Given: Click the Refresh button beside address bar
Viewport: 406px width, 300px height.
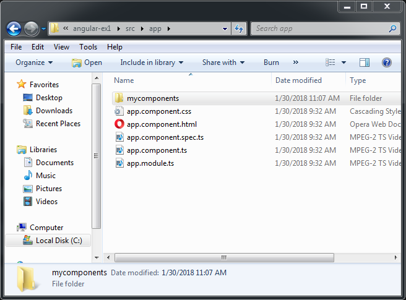Looking at the screenshot, I should tap(239, 28).
